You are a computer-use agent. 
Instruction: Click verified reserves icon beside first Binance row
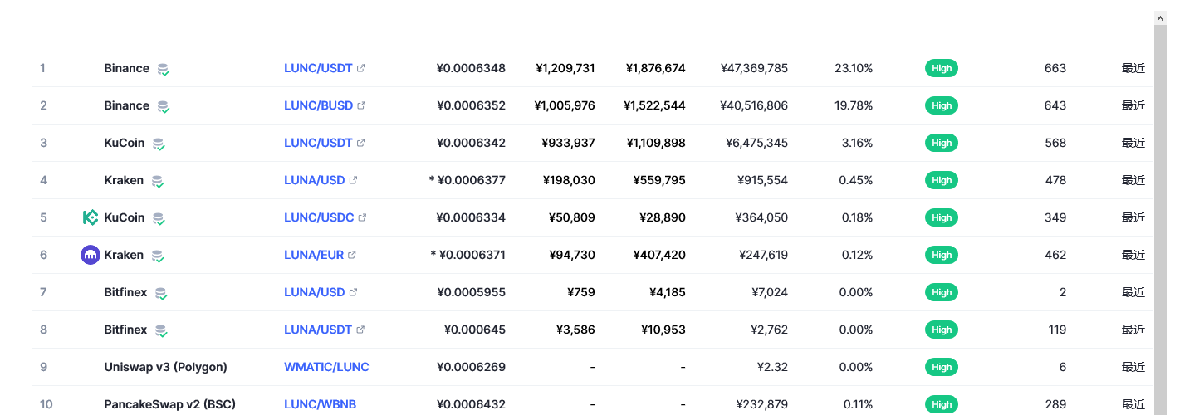[164, 69]
